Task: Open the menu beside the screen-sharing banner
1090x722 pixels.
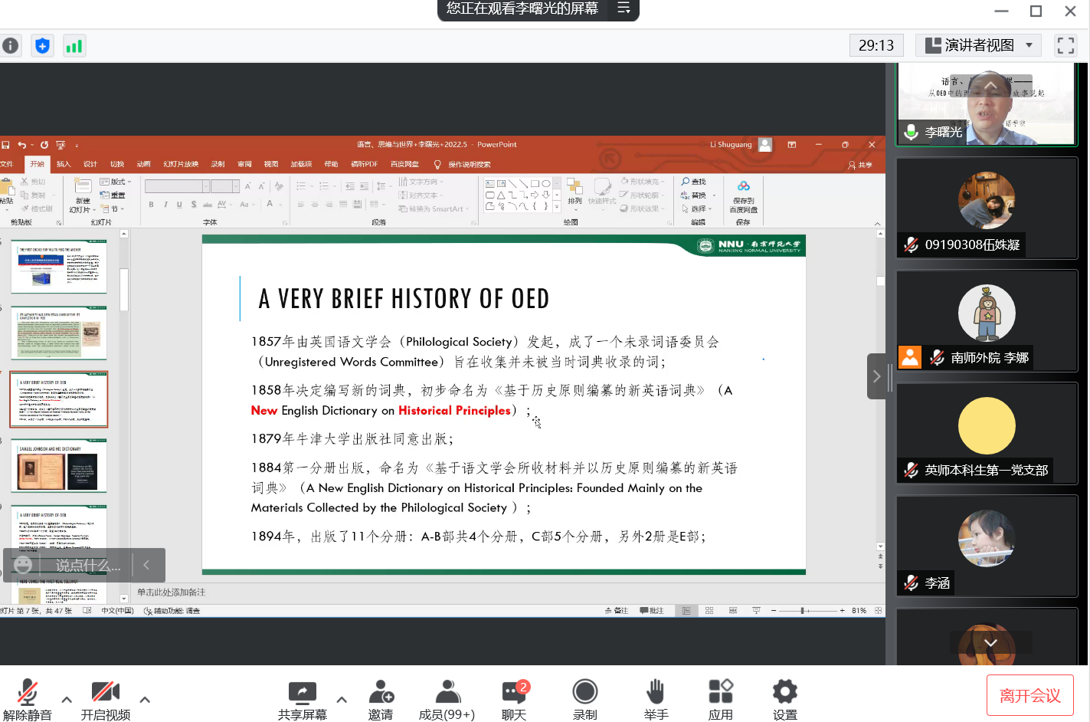Action: [x=624, y=8]
